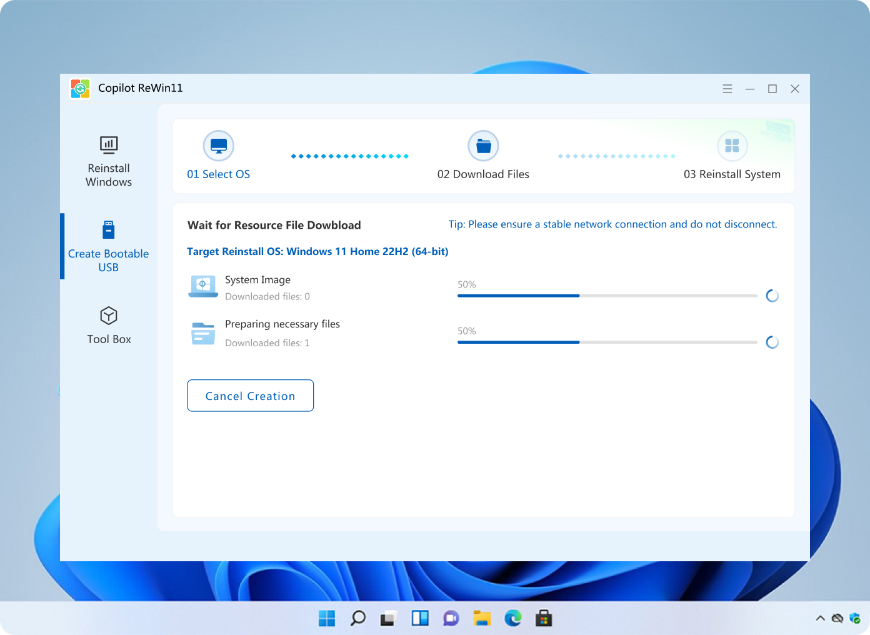
Task: Click the Preparing necessary files folder icon
Action: point(203,333)
